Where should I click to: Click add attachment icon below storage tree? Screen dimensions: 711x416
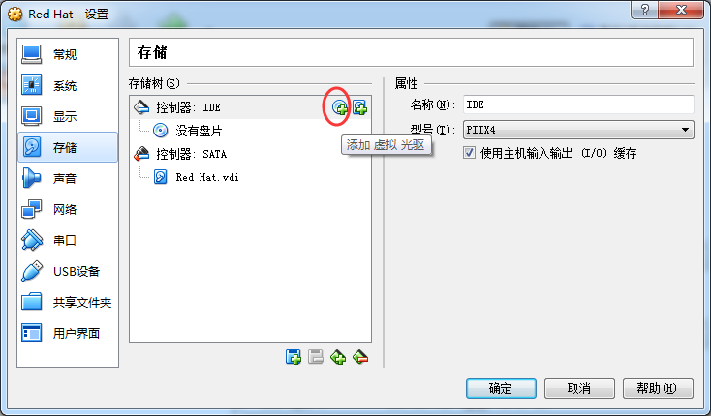click(294, 357)
